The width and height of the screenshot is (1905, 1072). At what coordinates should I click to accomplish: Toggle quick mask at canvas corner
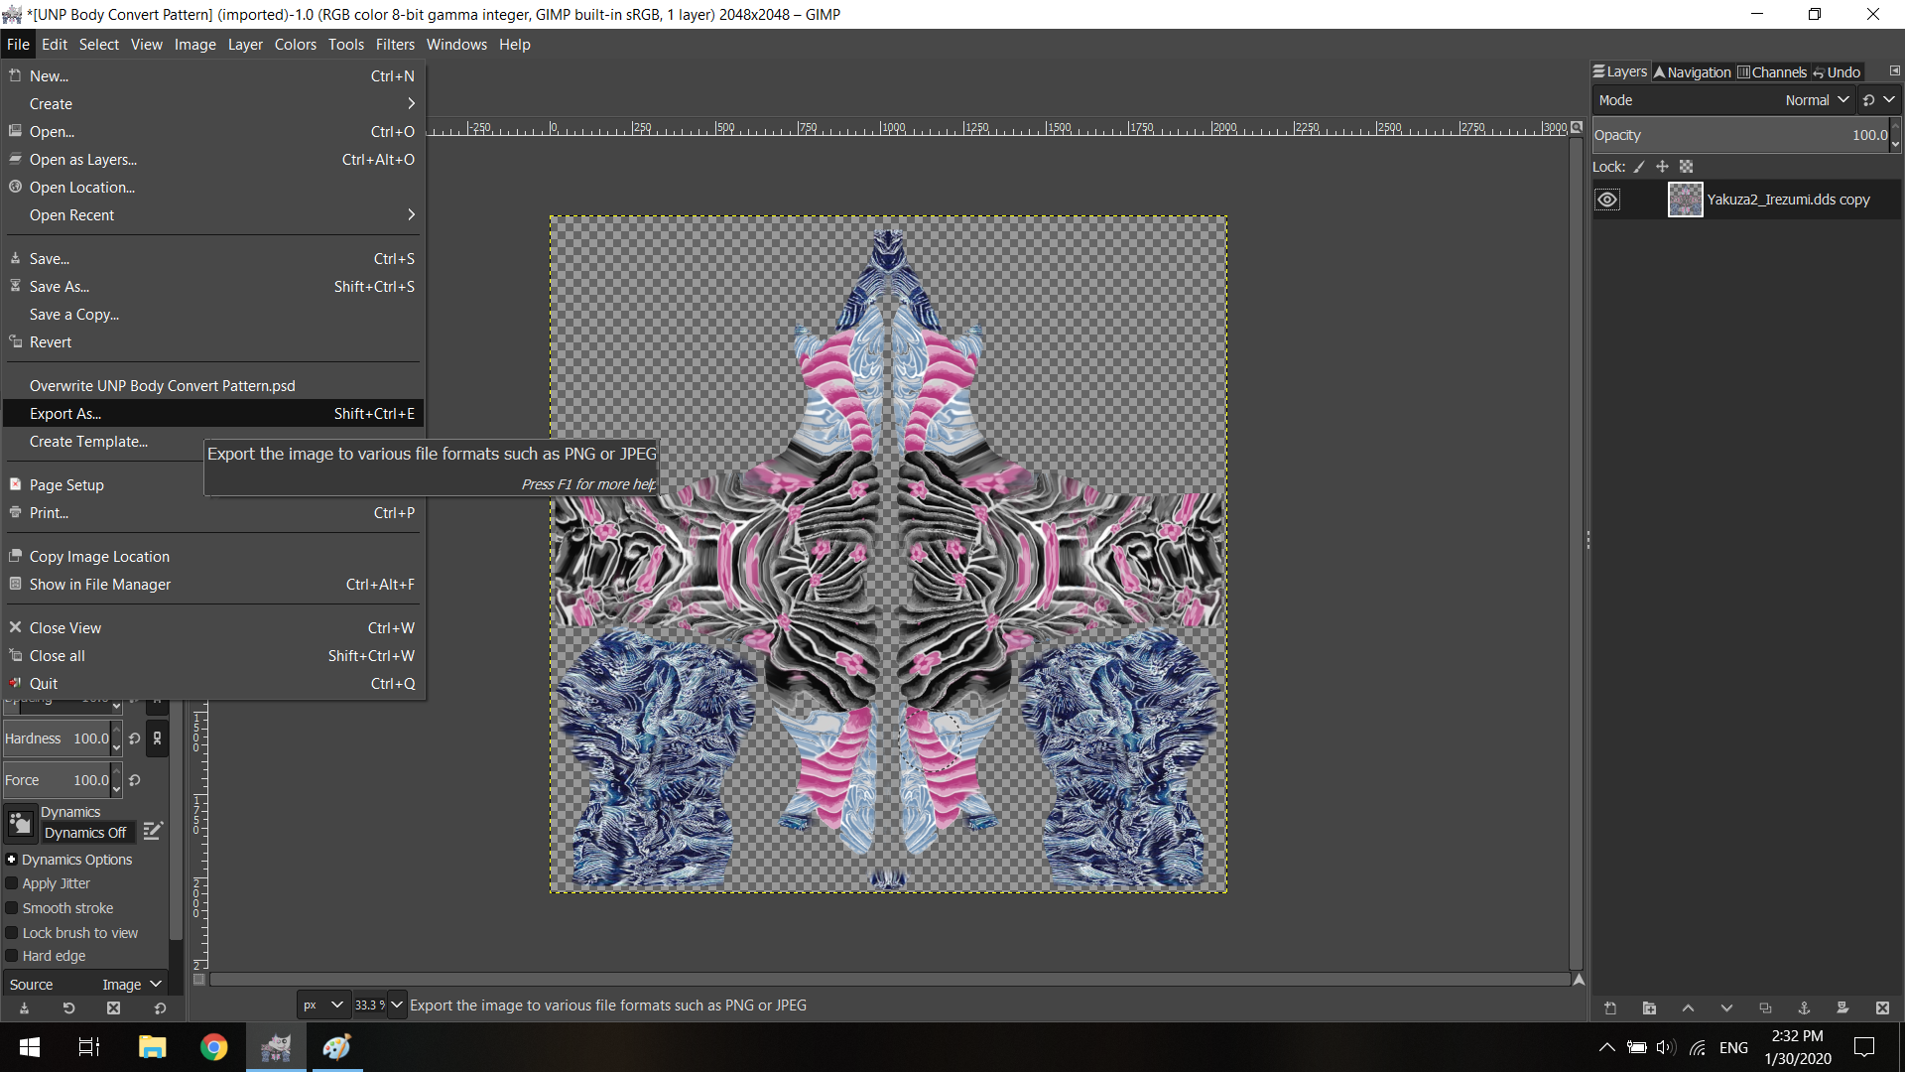tap(199, 980)
